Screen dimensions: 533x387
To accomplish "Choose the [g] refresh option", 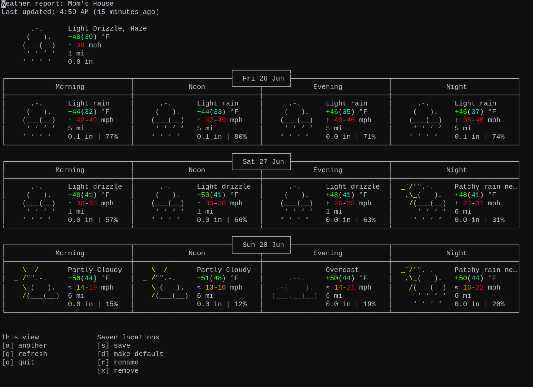I will click(x=24, y=354).
